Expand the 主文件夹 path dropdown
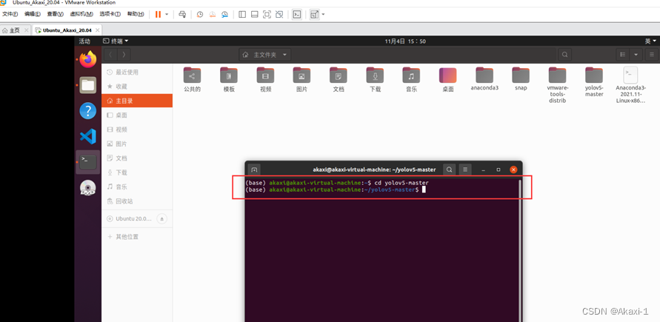The height and width of the screenshot is (322, 660). click(x=285, y=55)
